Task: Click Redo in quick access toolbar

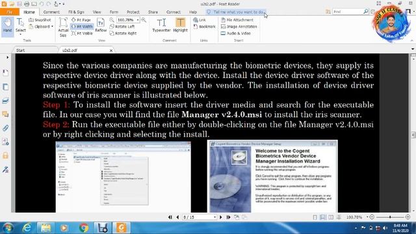Action: click(x=49, y=4)
